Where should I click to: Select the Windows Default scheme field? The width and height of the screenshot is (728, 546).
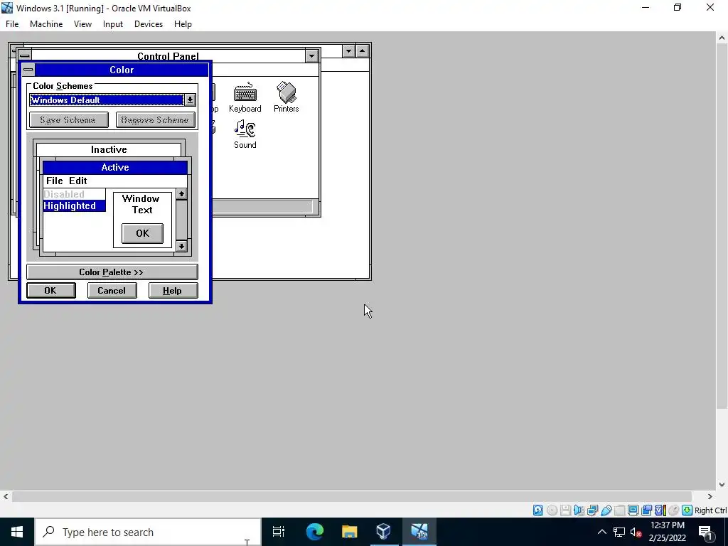click(x=107, y=100)
